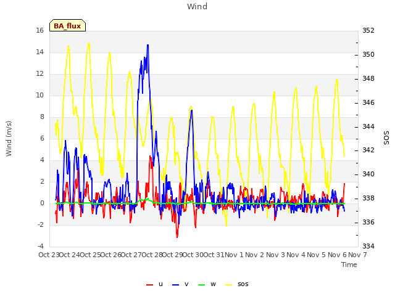
Task: Click the chart title 'Wind'
Action: (x=197, y=6)
